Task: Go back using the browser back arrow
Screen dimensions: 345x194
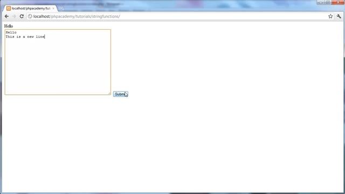Action: [x=6, y=17]
